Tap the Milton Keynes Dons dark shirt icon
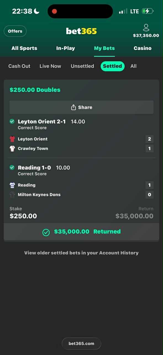This screenshot has width=163, height=355. (12, 194)
